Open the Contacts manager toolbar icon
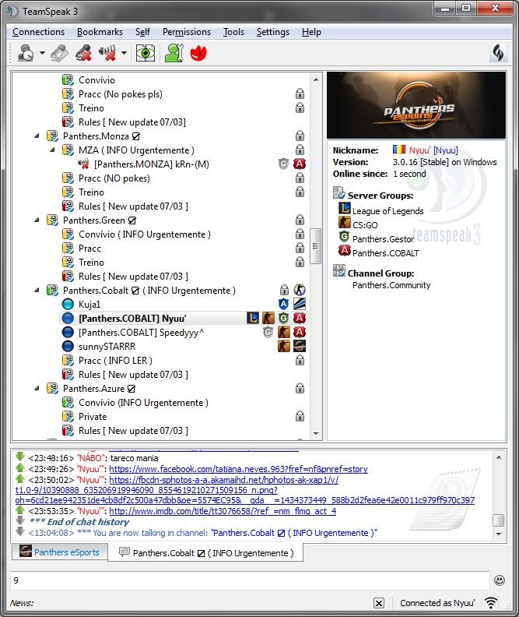Screen dimensions: 519x617 click(x=174, y=53)
